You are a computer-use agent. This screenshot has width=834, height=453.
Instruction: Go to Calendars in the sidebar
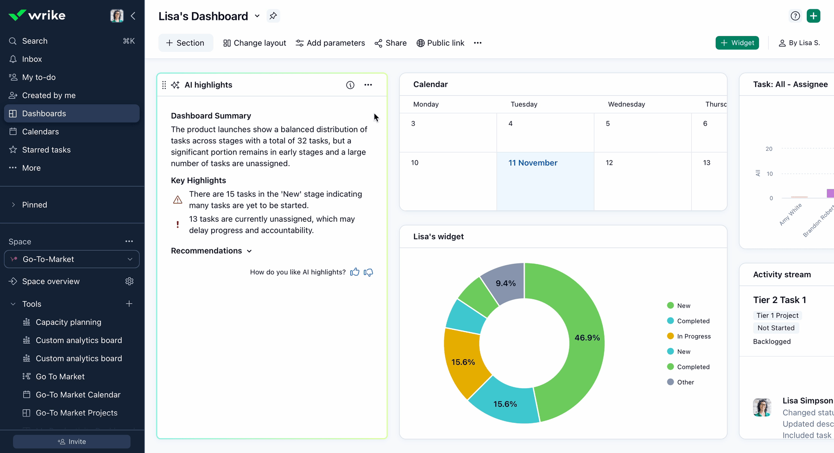pyautogui.click(x=40, y=132)
